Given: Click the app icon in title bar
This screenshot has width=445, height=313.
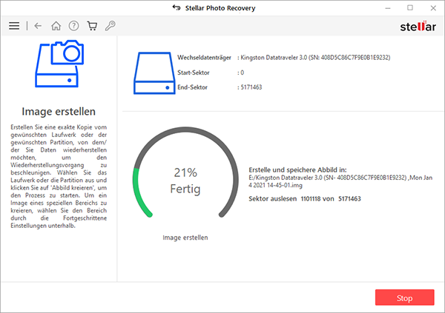Looking at the screenshot, I should [177, 7].
